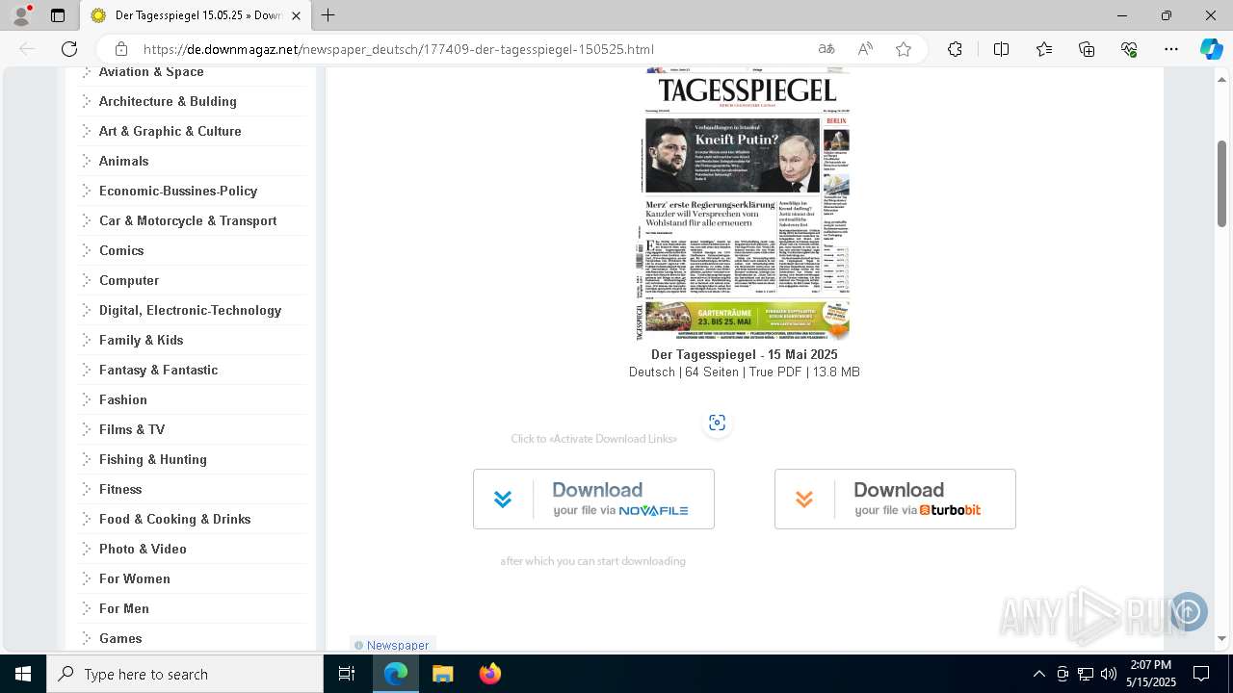Open Settings and more ellipsis menu

pos(1171,49)
